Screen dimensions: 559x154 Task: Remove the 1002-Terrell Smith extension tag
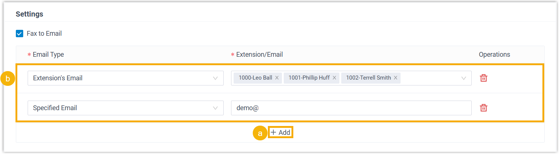pyautogui.click(x=395, y=78)
